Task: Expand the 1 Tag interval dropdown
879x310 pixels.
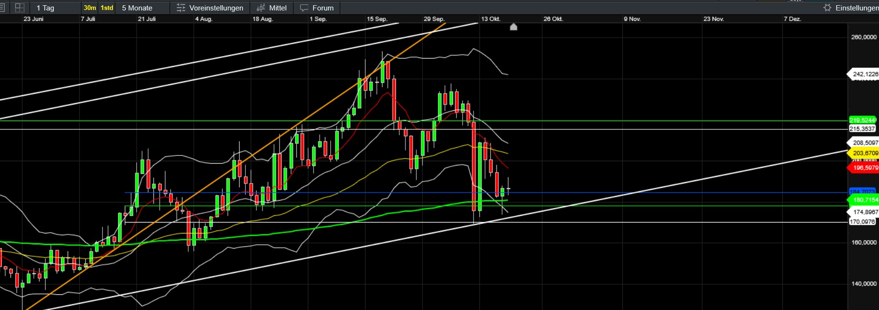Action: point(46,8)
